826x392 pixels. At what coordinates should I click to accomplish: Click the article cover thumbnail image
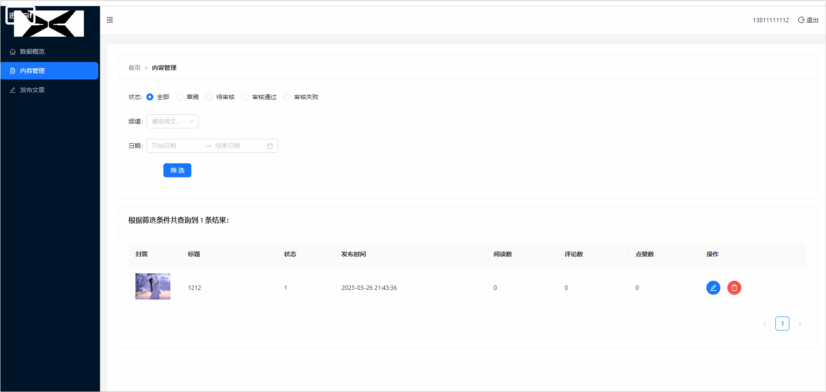click(x=153, y=286)
